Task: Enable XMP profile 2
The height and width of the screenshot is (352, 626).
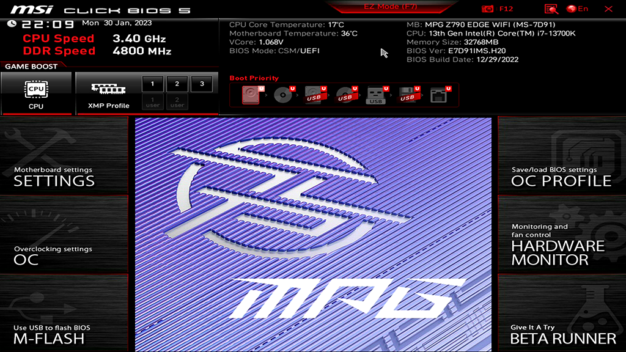Action: [x=177, y=84]
